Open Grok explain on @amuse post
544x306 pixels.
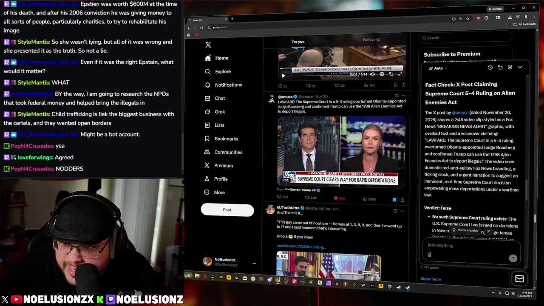pos(396,96)
